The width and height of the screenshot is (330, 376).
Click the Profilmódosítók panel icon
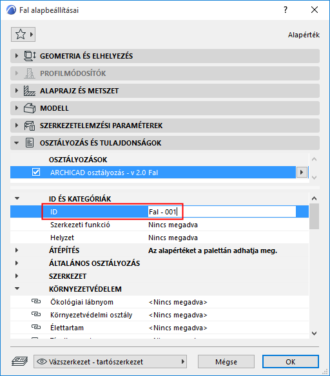pos(30,73)
